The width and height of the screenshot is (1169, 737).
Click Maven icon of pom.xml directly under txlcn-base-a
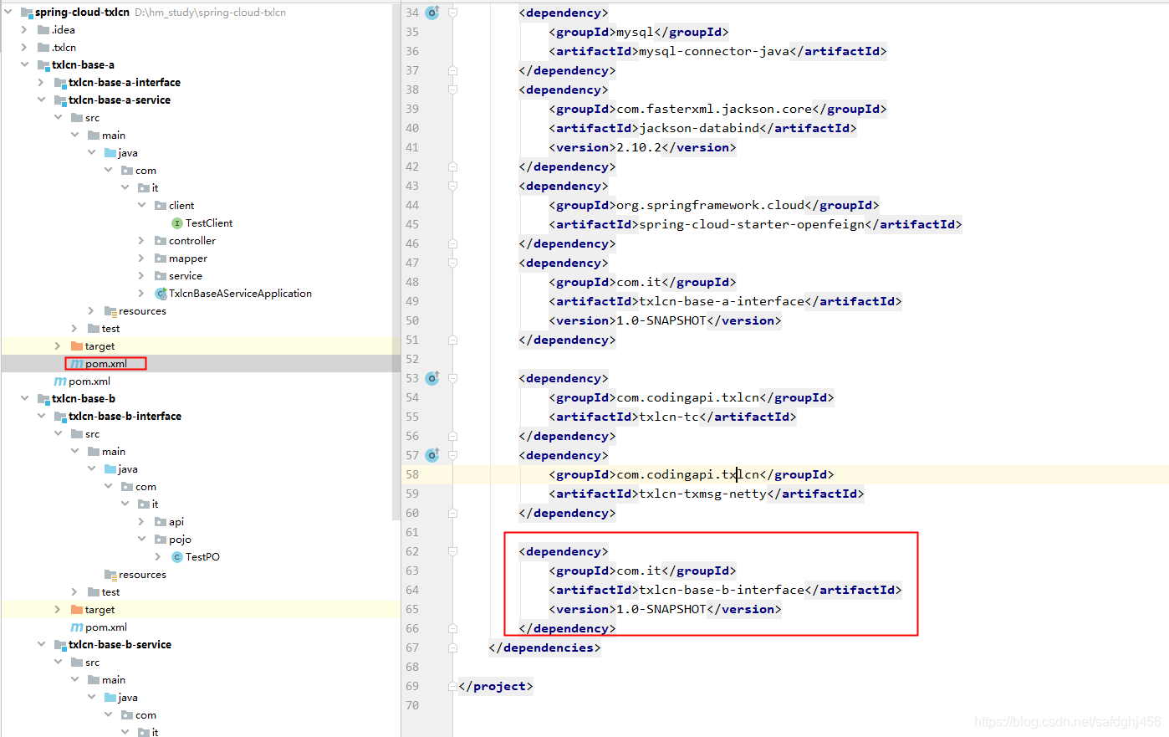(x=60, y=381)
